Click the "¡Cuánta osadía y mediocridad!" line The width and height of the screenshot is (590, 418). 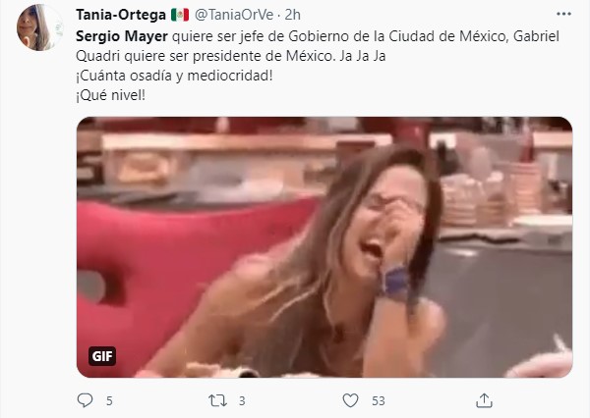(x=174, y=76)
